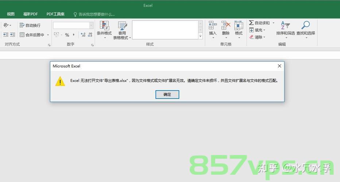Click the 告诉我您想要做什么 search box
Image resolution: width=340 pixels, height=182 pixels.
click(94, 14)
